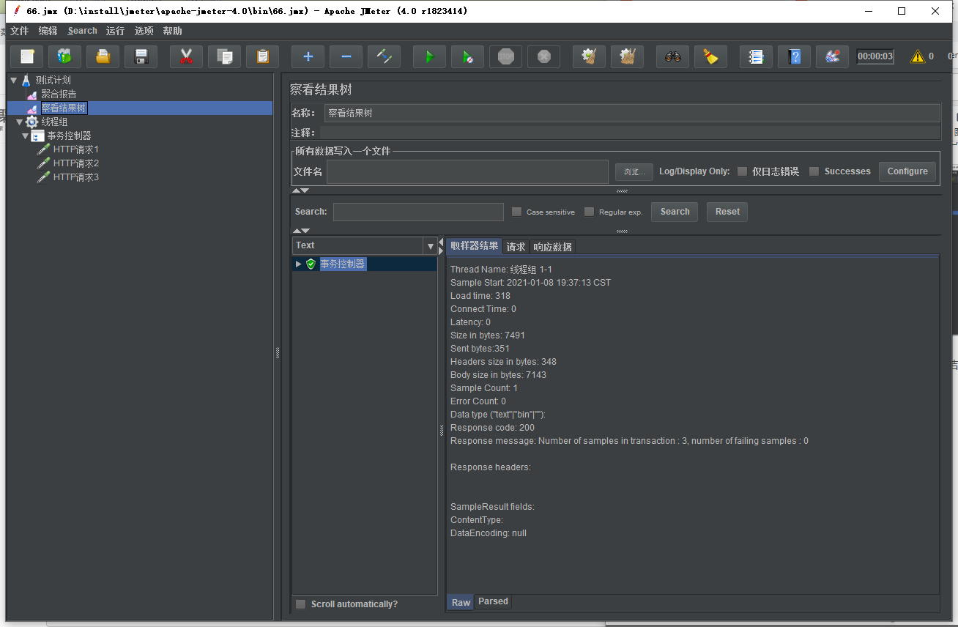Enable the 仅日志错误 checkbox
This screenshot has width=958, height=627.
point(743,171)
